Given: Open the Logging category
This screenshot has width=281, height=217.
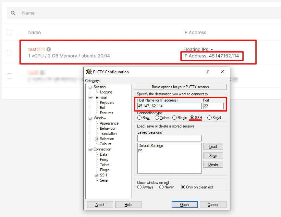Looking at the screenshot, I should pos(106,92).
